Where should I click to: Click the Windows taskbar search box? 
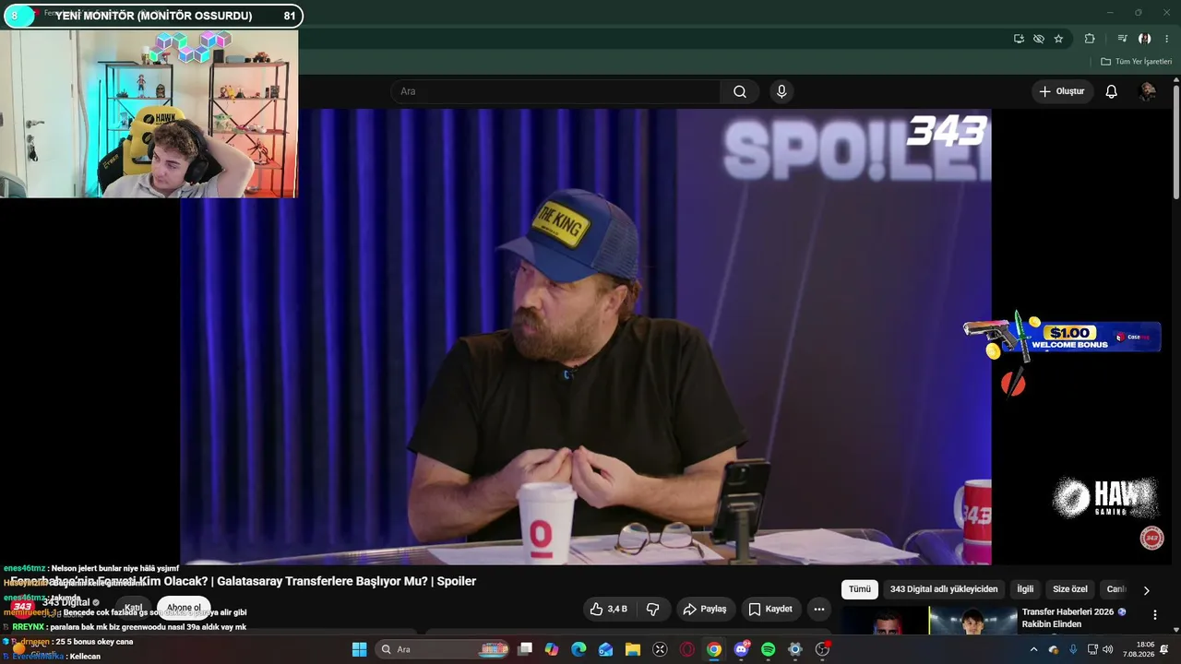tap(444, 649)
